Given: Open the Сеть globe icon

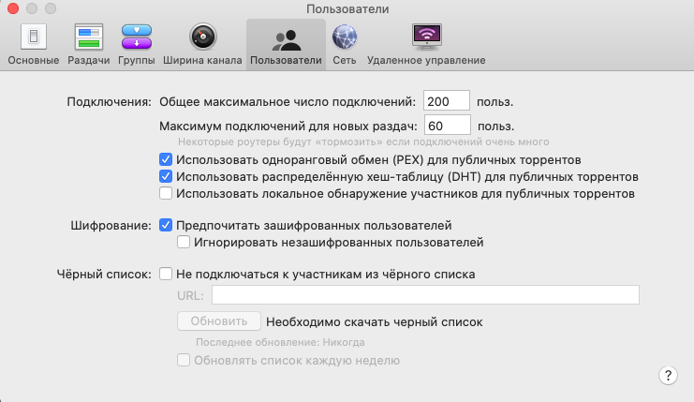Looking at the screenshot, I should pyautogui.click(x=344, y=37).
